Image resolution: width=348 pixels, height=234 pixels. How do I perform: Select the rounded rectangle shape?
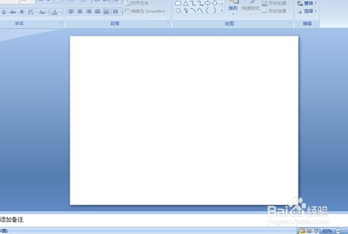[x=178, y=3]
